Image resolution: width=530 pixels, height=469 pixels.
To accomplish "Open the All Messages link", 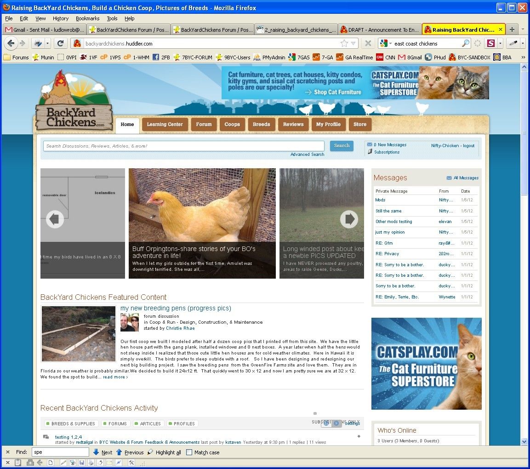I will tap(466, 178).
